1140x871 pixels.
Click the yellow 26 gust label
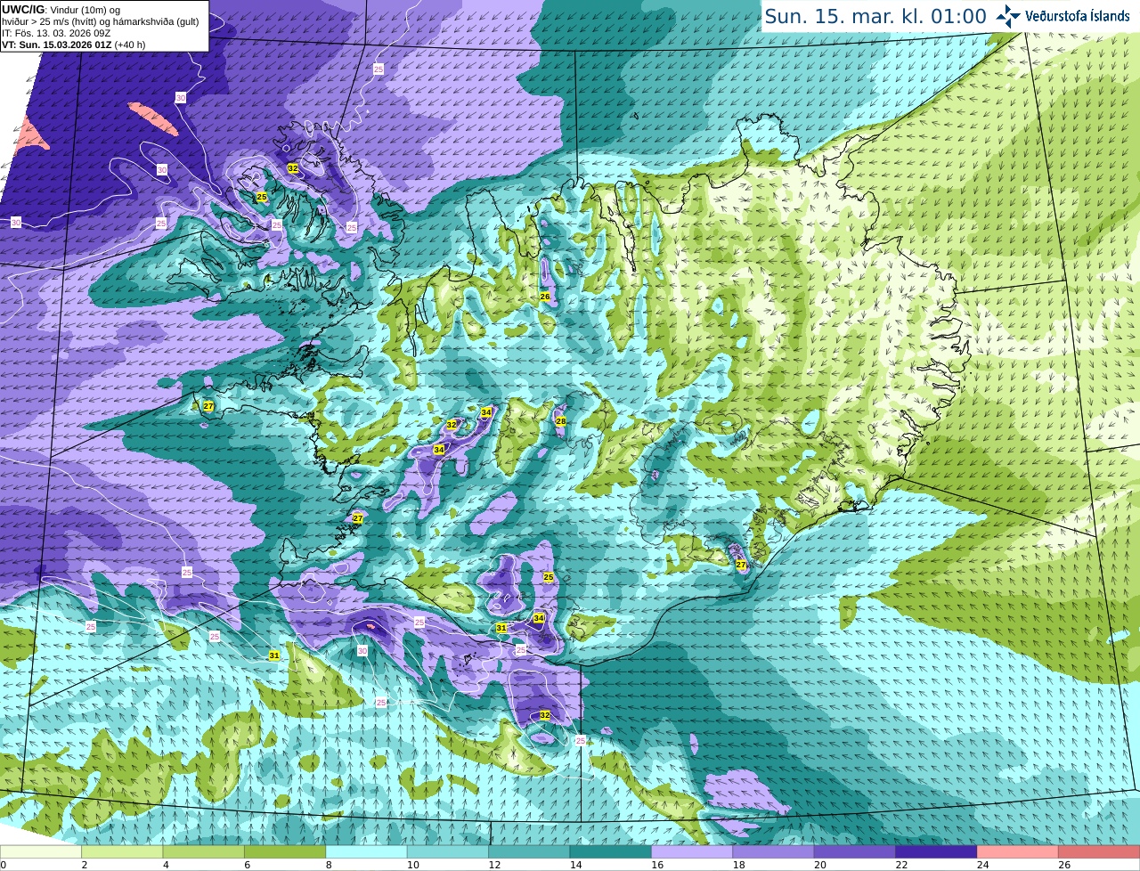[x=545, y=297]
